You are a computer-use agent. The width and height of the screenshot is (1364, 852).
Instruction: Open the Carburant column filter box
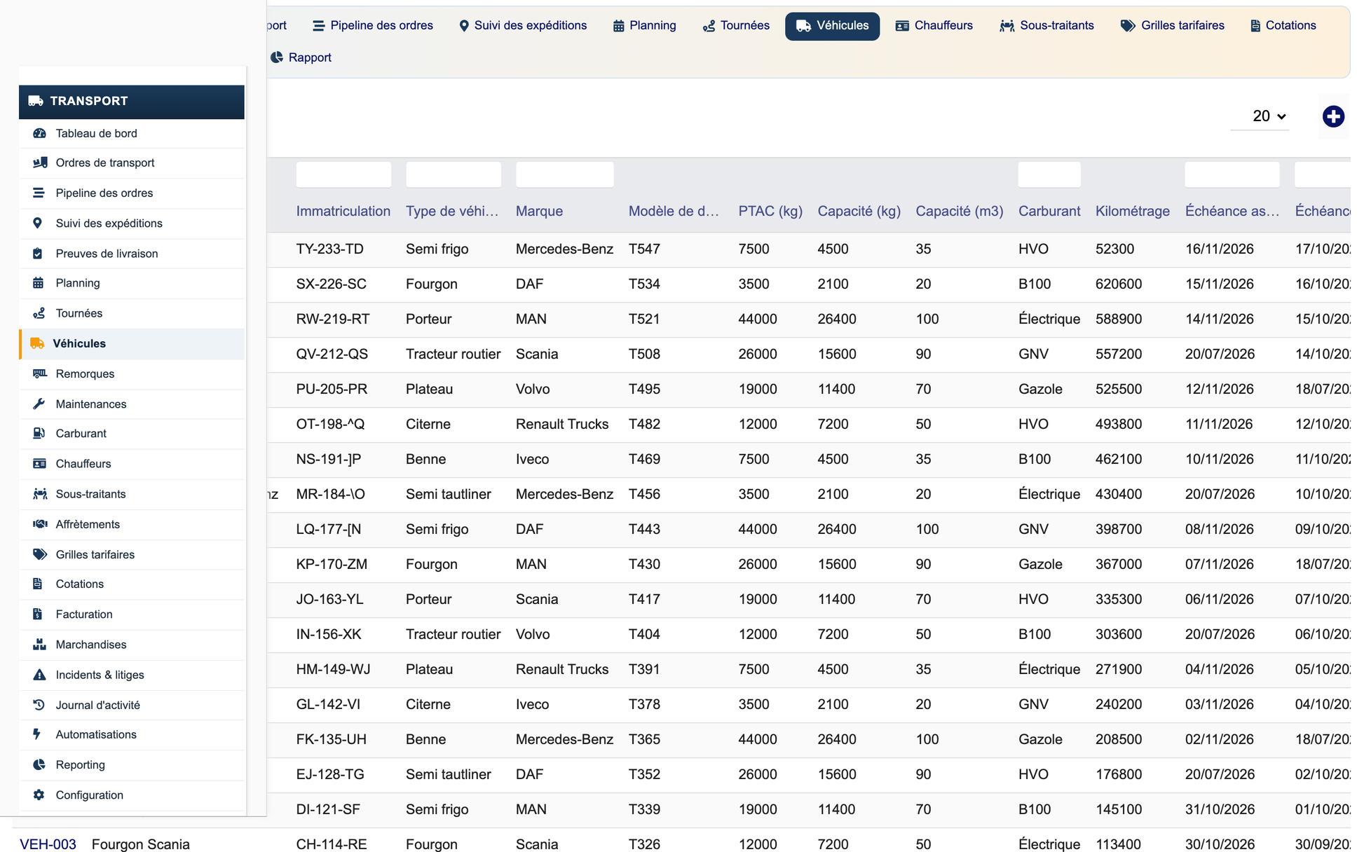pyautogui.click(x=1049, y=174)
